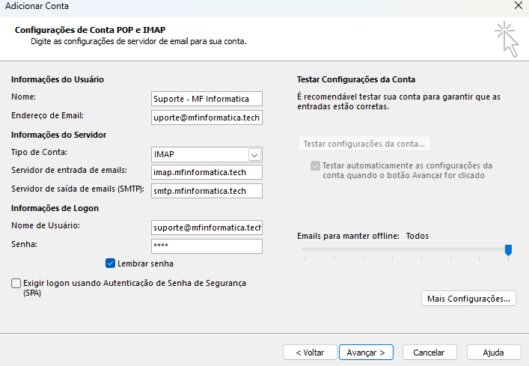529x366 pixels.
Task: Close the Adicionar Conta dialog
Action: point(519,6)
